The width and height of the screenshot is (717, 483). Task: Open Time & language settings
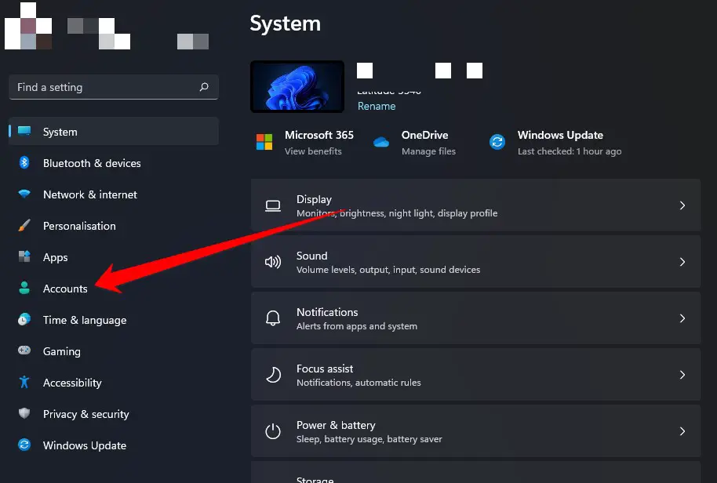pos(114,319)
